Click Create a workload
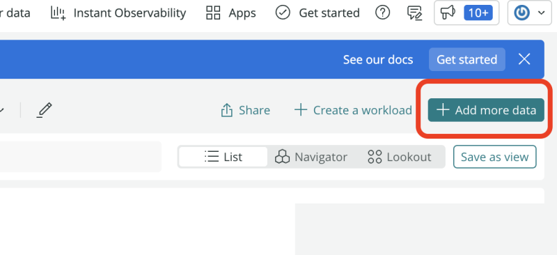The width and height of the screenshot is (557, 255). coord(353,110)
